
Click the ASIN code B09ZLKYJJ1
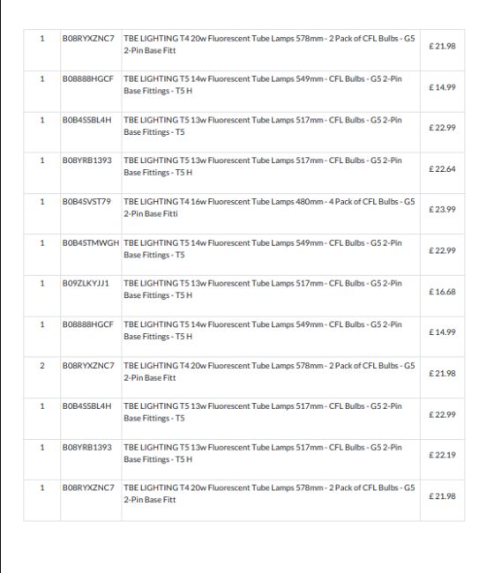click(x=86, y=283)
